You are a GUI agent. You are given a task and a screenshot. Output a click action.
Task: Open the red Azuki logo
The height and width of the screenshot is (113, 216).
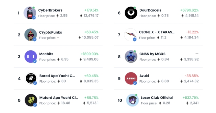[131, 78]
